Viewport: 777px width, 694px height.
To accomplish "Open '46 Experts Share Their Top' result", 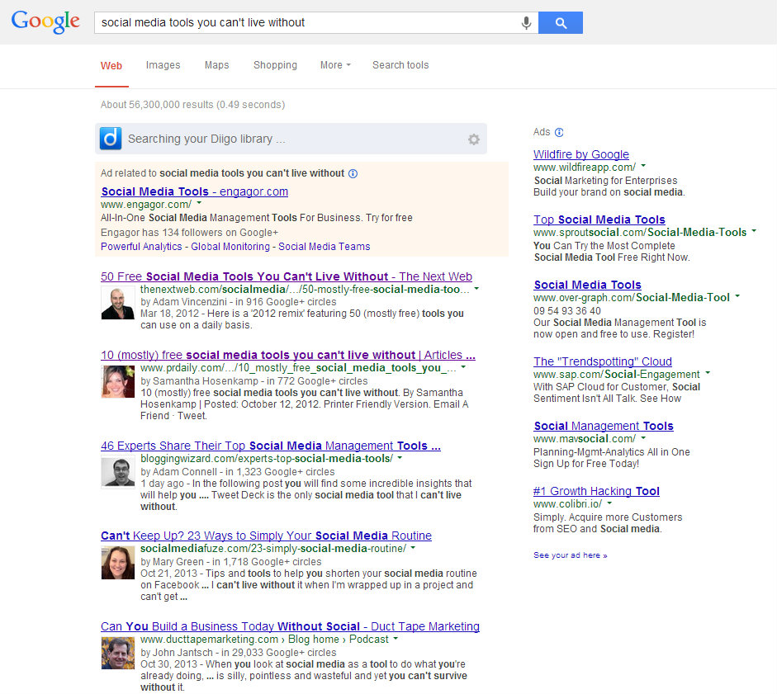I will [x=271, y=446].
